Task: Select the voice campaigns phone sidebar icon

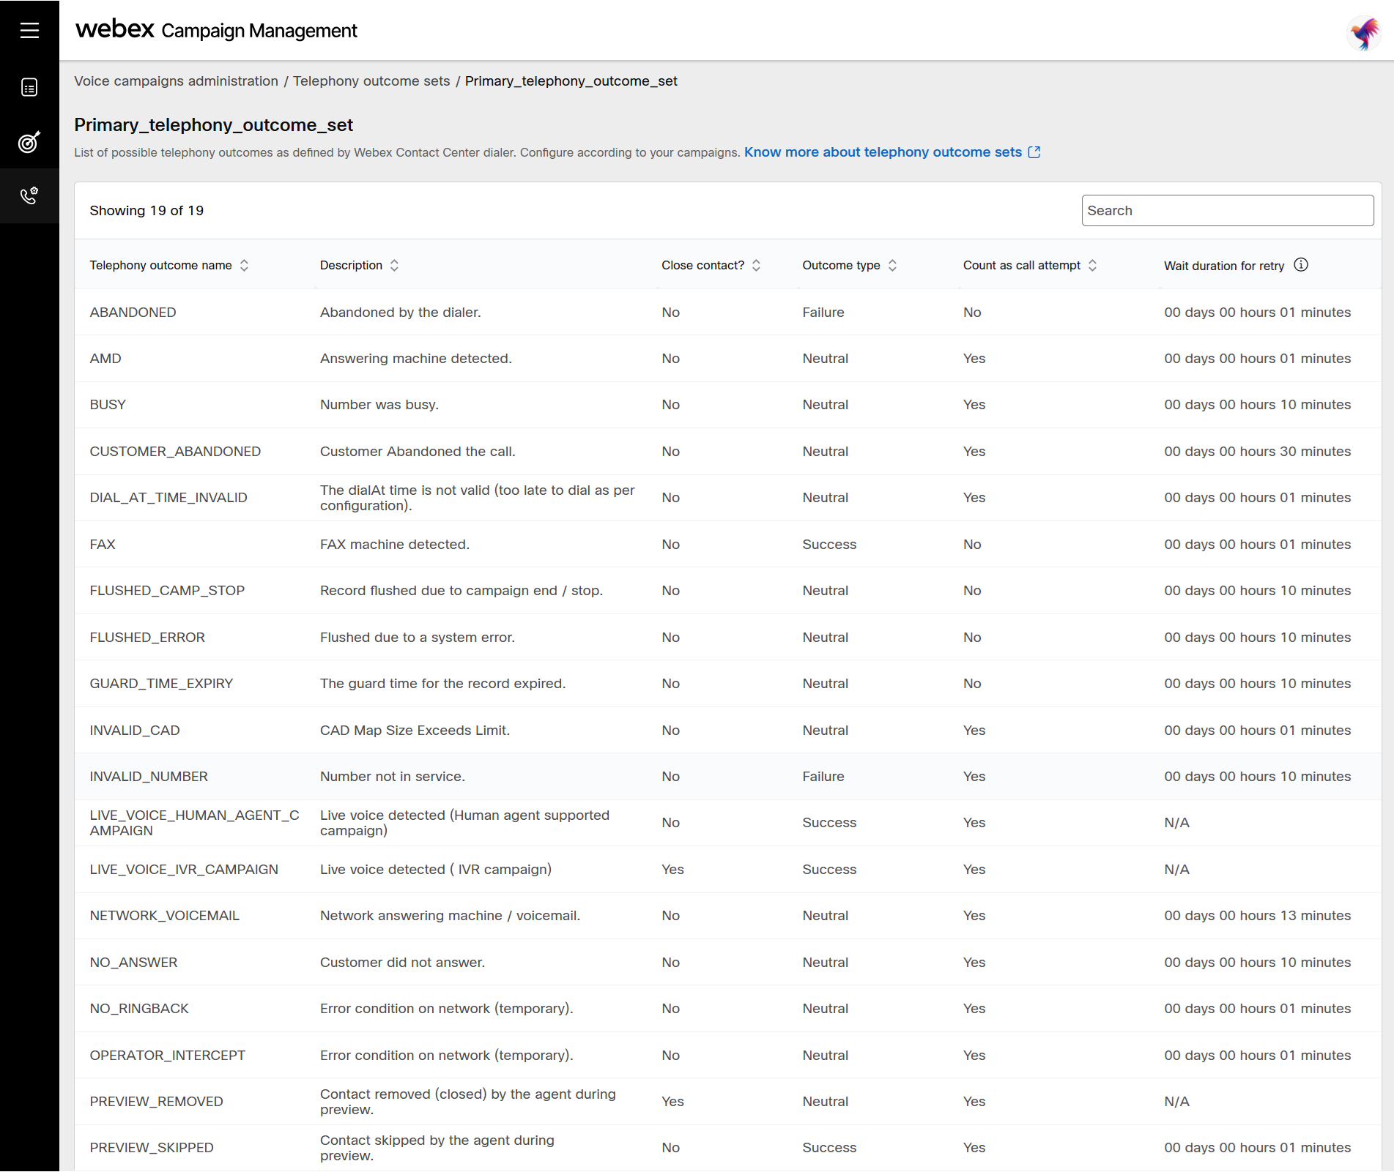Action: click(x=29, y=195)
